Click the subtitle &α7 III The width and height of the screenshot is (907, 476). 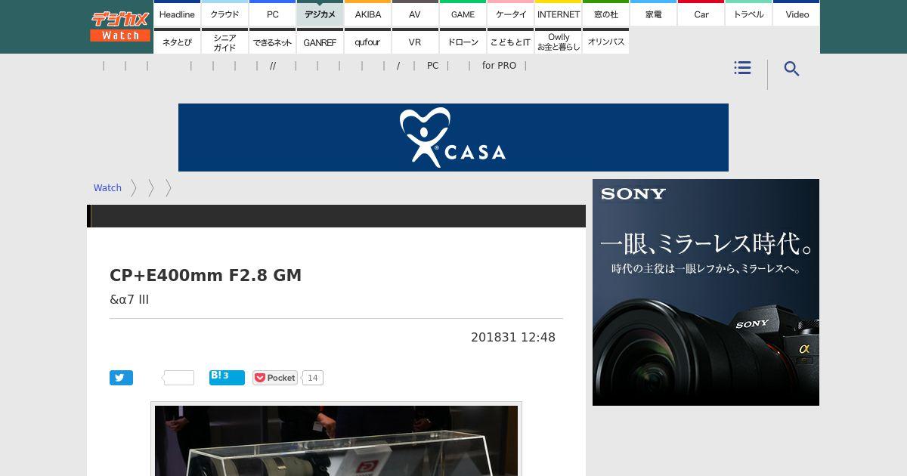129,299
